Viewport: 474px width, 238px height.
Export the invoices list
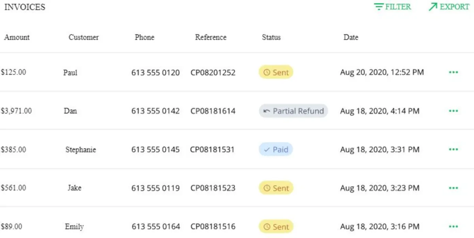pyautogui.click(x=449, y=7)
